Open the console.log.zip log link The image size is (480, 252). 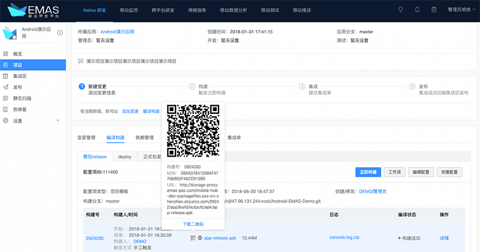tap(344, 238)
